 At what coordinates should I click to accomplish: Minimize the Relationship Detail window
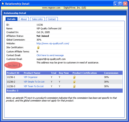pos(116,4)
